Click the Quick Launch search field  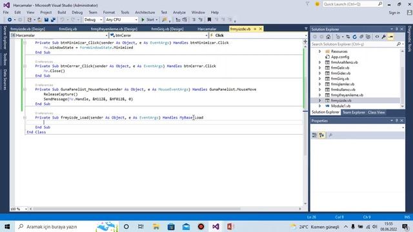tap(352, 5)
